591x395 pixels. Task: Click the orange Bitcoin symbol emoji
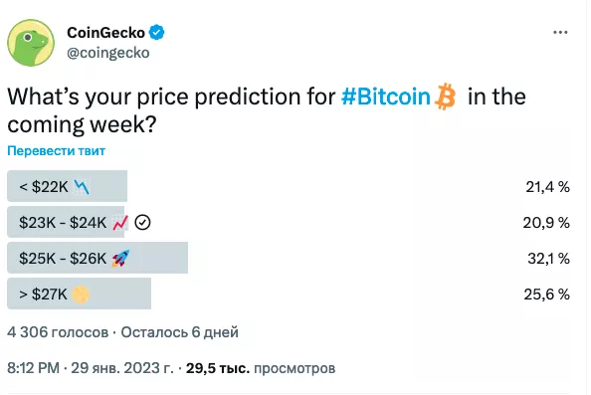tap(445, 97)
